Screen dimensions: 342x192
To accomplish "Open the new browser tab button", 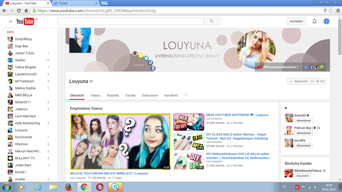I will [x=104, y=3].
